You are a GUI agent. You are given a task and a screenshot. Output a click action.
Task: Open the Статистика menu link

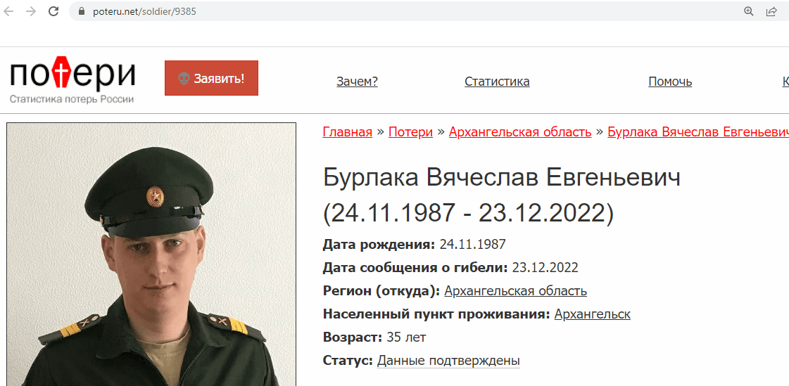pos(497,82)
